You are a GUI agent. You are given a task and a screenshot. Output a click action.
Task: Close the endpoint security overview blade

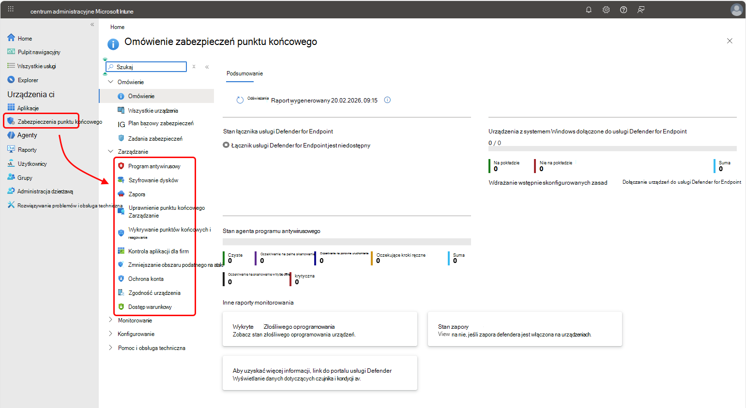point(730,41)
